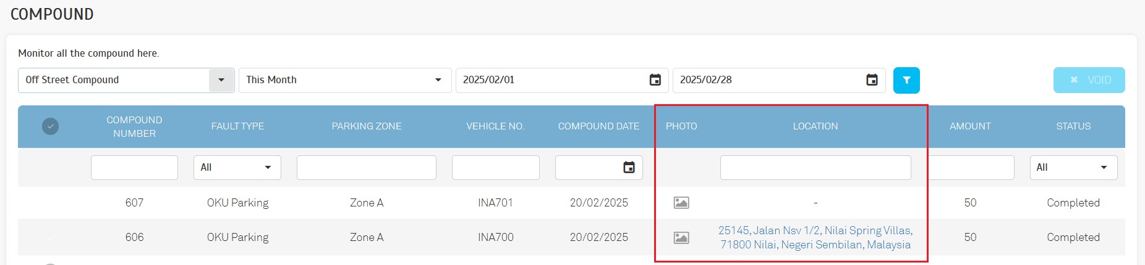This screenshot has height=265, width=1145.
Task: Expand the Off Street Compound dropdown
Action: click(x=221, y=80)
